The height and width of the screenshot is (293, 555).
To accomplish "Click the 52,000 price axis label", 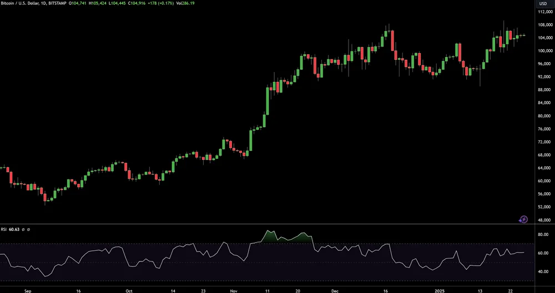I will tap(544, 207).
